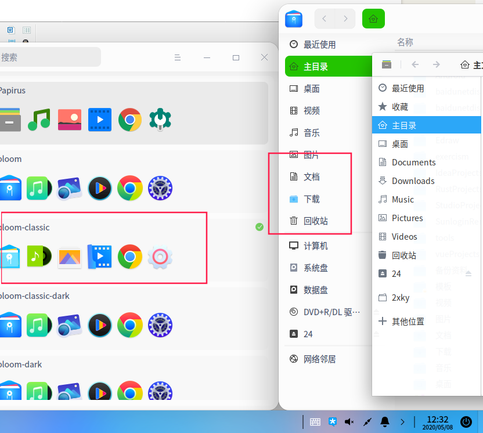Click the 搜索 search field
This screenshot has width=483, height=433.
tap(49, 57)
